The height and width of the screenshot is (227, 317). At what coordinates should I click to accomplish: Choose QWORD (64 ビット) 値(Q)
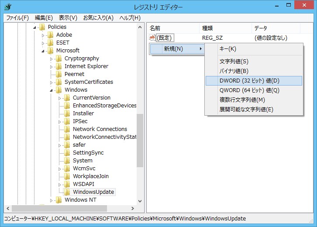(x=254, y=90)
